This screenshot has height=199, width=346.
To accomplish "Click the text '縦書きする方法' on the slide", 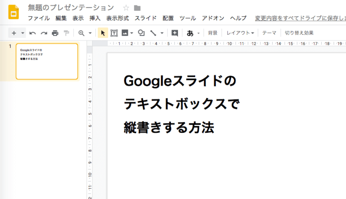I will click(169, 127).
